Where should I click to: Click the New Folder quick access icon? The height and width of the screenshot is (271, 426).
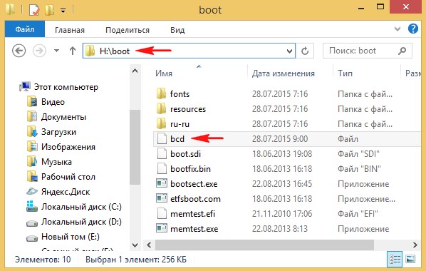[49, 10]
